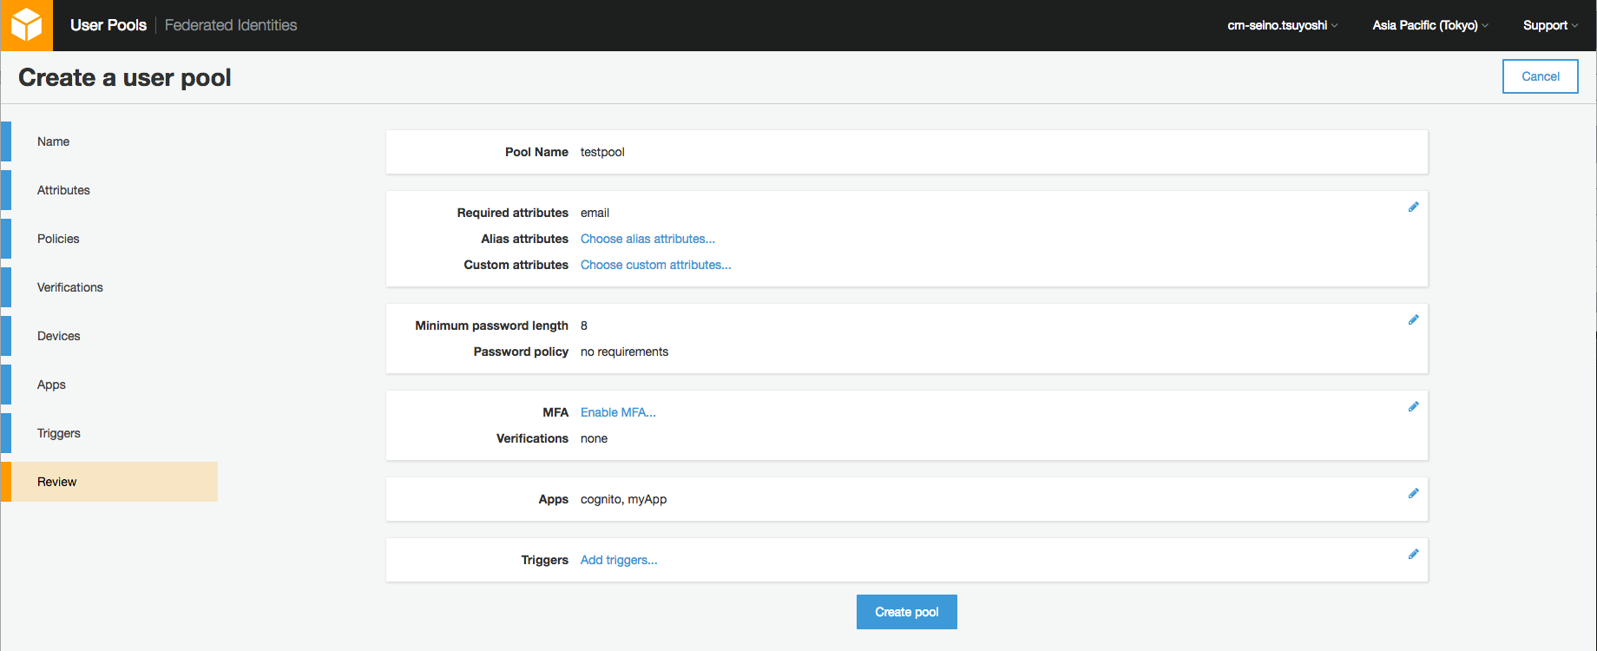Click the Add triggers link
The width and height of the screenshot is (1597, 651).
[x=619, y=560]
